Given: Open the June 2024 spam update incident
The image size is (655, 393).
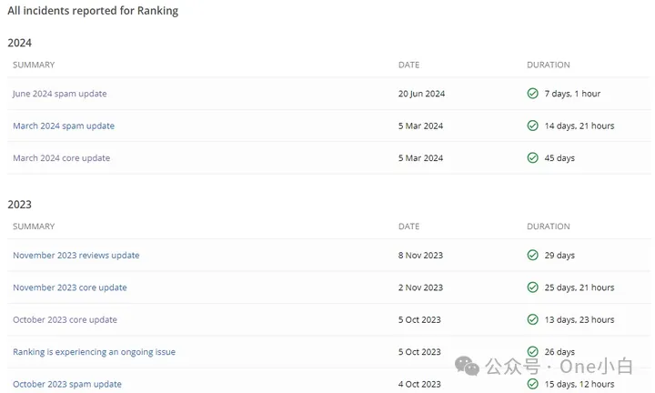Looking at the screenshot, I should click(60, 94).
